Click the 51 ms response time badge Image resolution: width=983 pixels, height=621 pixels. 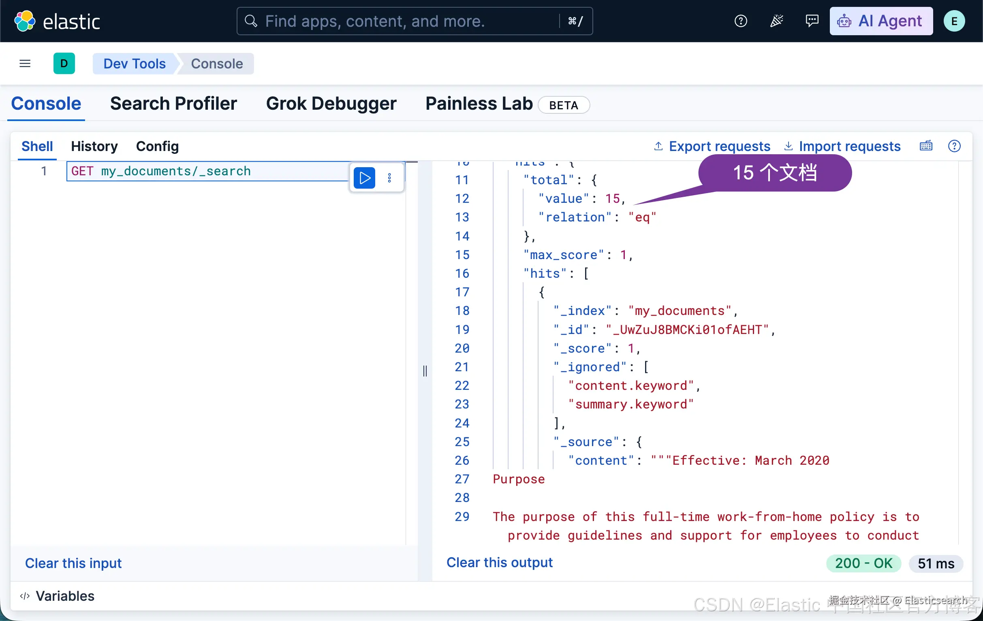[936, 563]
